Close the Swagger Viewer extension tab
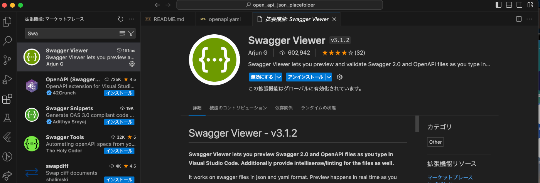 coord(334,19)
